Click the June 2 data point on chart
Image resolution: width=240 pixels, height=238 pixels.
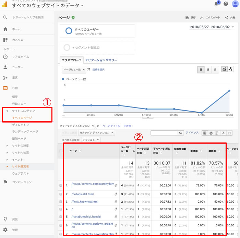229,91
